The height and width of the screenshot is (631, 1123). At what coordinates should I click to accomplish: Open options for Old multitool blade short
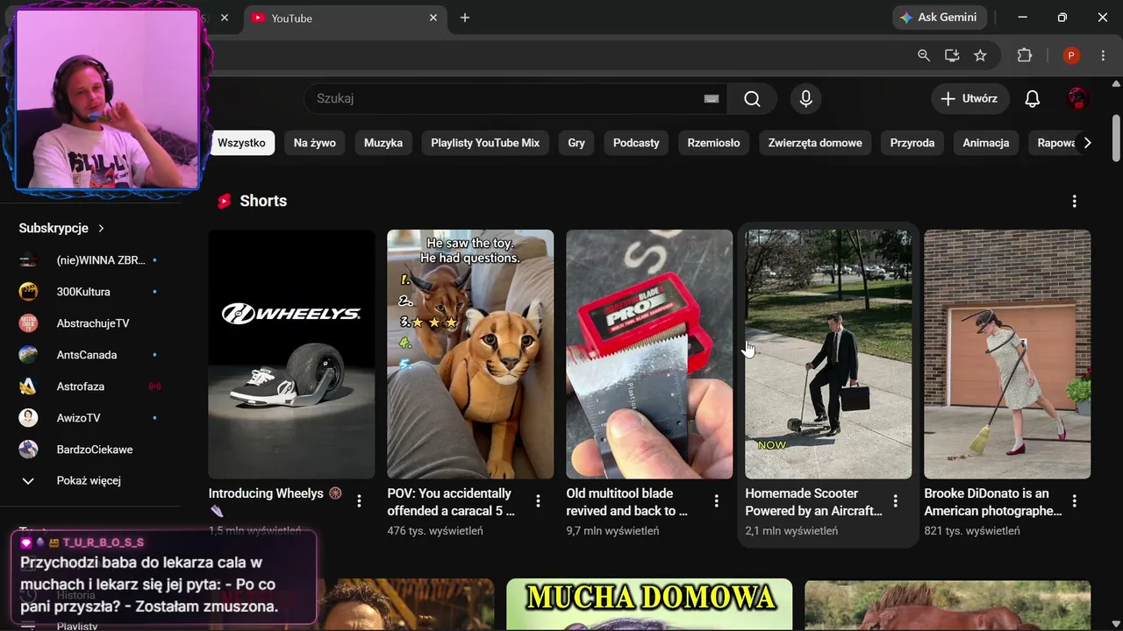717,501
